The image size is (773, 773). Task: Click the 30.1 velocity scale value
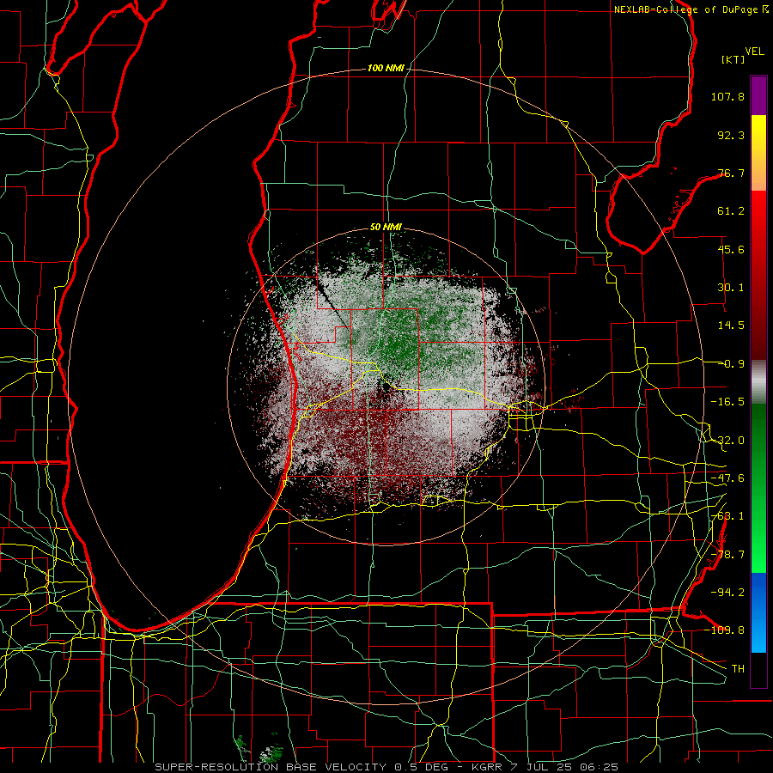click(x=731, y=288)
